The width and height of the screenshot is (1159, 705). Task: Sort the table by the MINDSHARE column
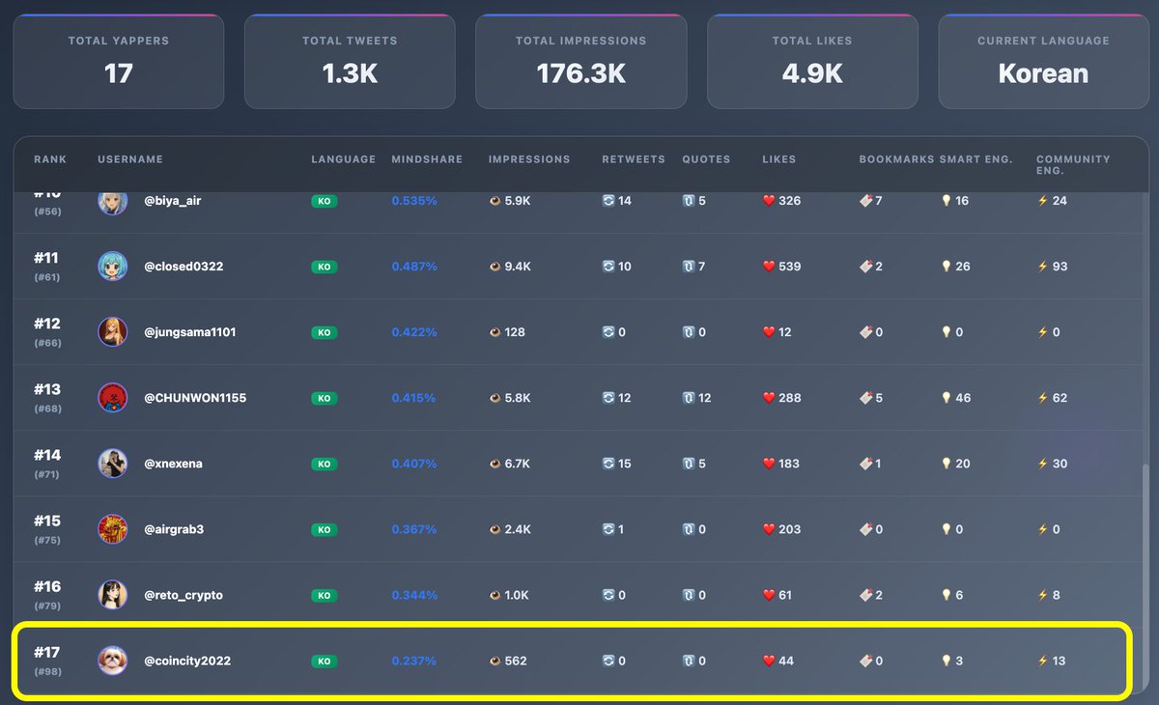coord(426,159)
